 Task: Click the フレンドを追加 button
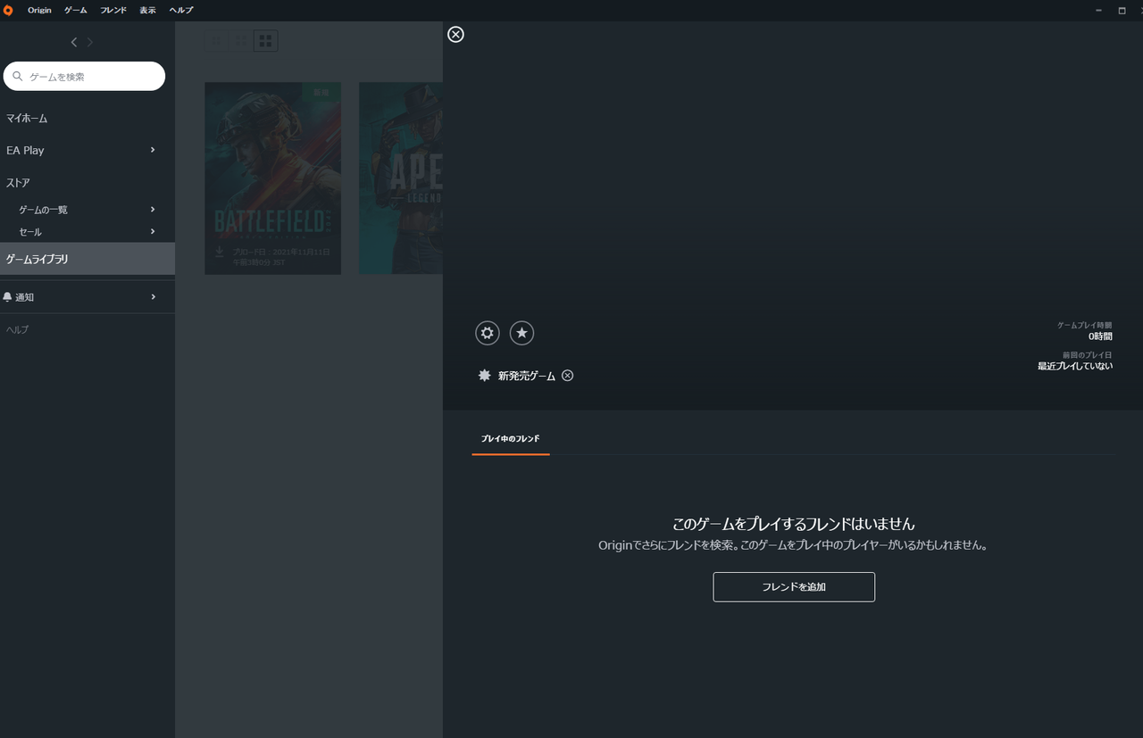[794, 587]
